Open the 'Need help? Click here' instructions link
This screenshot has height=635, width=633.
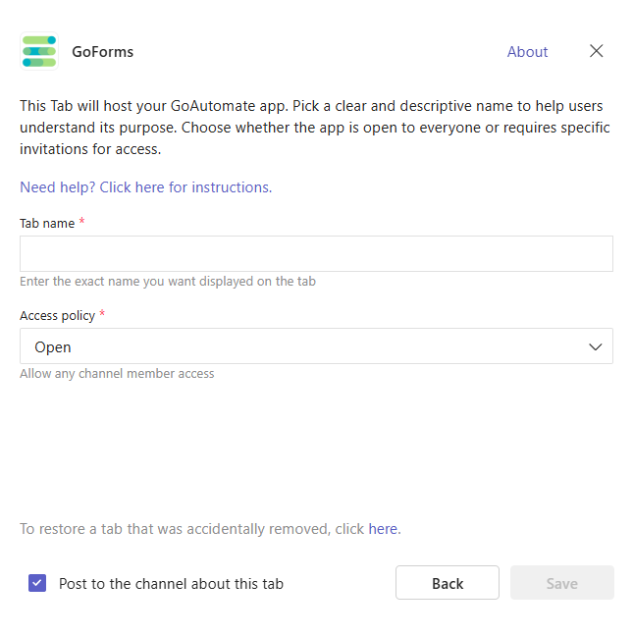coord(145,187)
